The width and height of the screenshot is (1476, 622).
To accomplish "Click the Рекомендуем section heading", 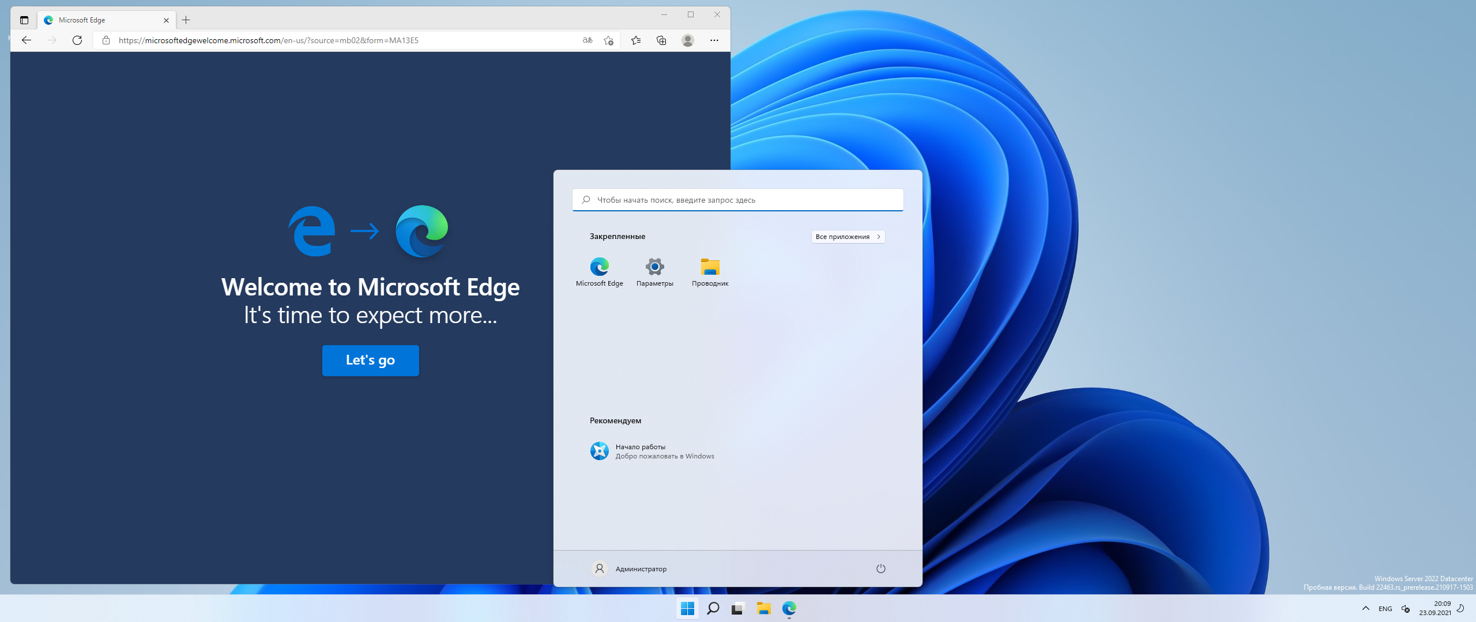I will pyautogui.click(x=615, y=421).
